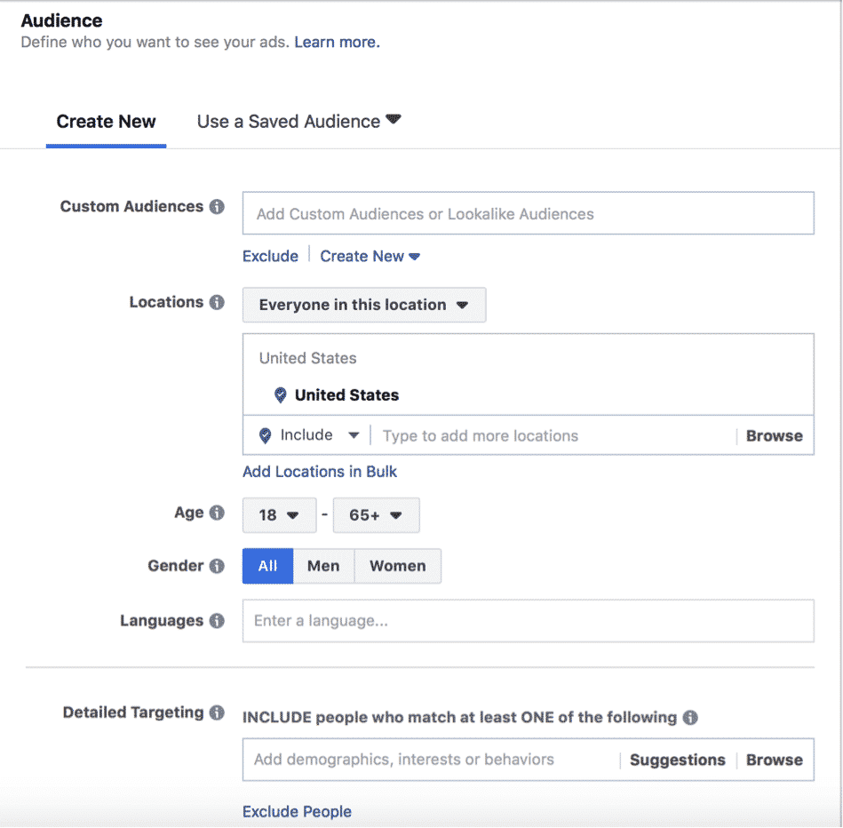Click the Enter a language input field

528,620
